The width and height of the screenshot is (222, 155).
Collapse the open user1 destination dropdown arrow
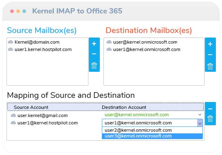tap(200, 123)
